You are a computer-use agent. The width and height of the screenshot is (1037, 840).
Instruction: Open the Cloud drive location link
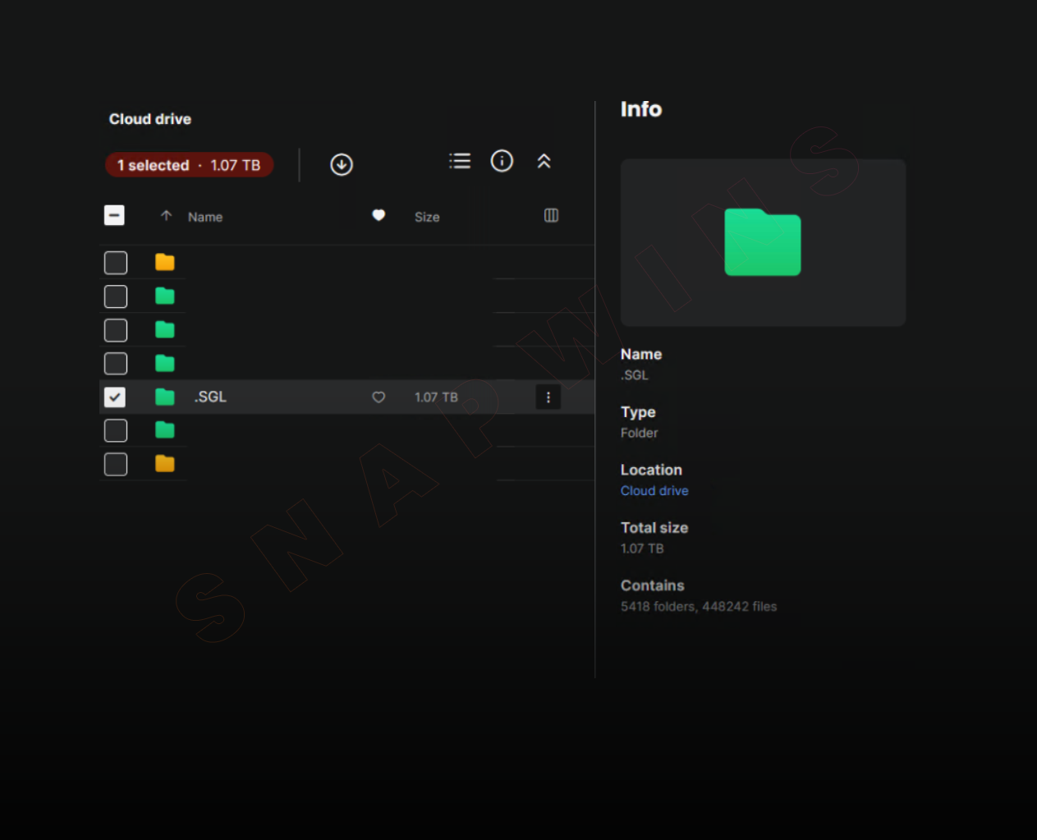click(654, 491)
